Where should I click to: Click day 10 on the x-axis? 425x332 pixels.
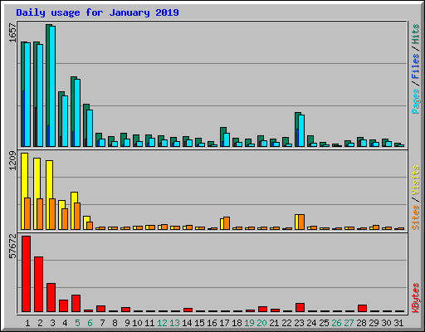[x=137, y=323]
